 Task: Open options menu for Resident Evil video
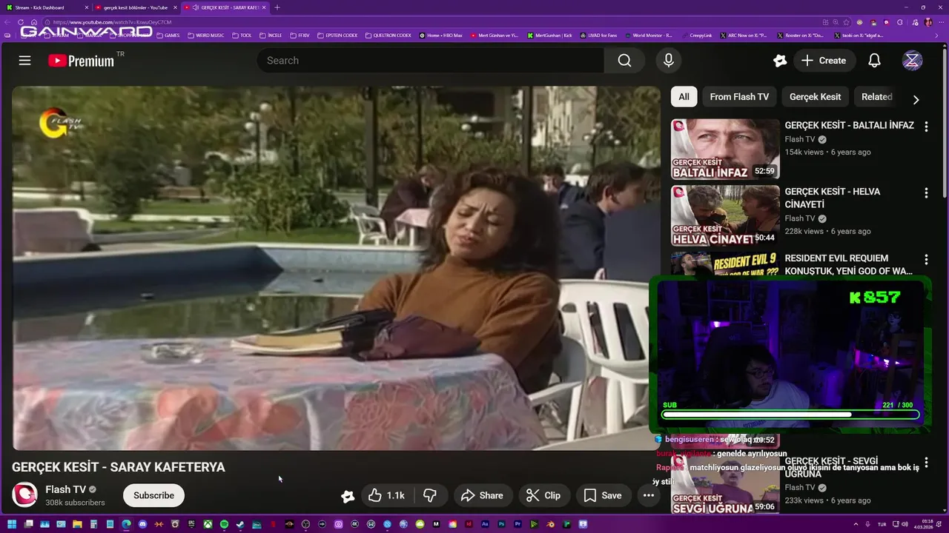click(x=926, y=260)
